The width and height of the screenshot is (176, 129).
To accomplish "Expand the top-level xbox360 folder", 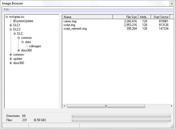I will 11,63.
